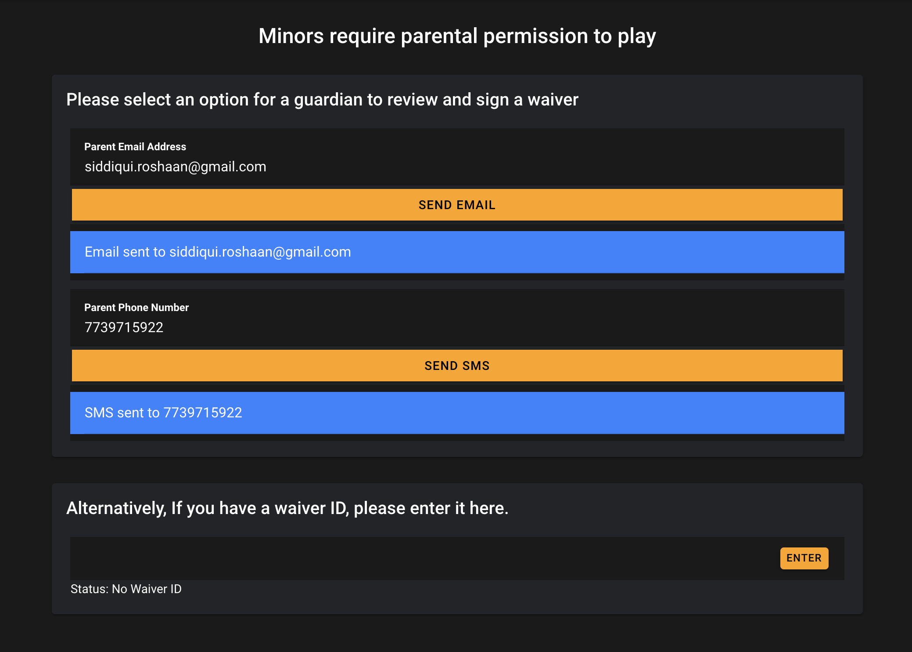
Task: Click the Minors require parental permission heading
Action: pos(457,36)
